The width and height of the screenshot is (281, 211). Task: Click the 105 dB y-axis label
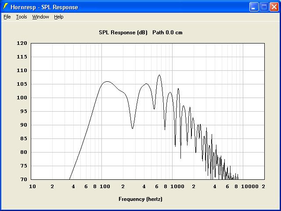pyautogui.click(x=22, y=84)
